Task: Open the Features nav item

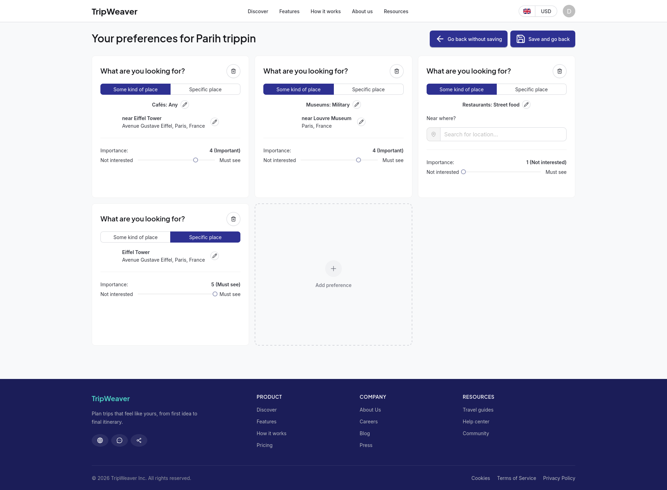Action: 289,11
